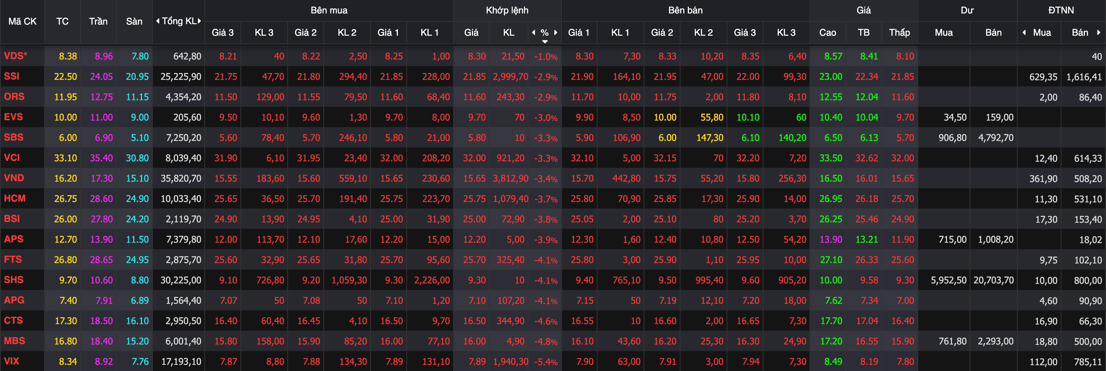
Task: Open stock symbol APS
Action: 14,239
